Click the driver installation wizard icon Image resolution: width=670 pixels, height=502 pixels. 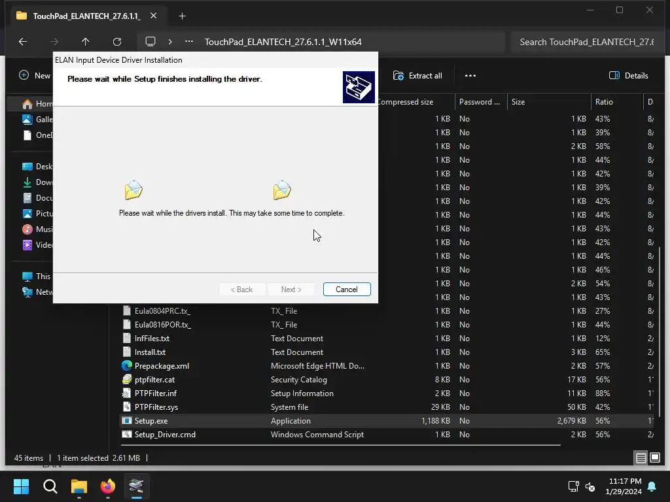pyautogui.click(x=359, y=87)
